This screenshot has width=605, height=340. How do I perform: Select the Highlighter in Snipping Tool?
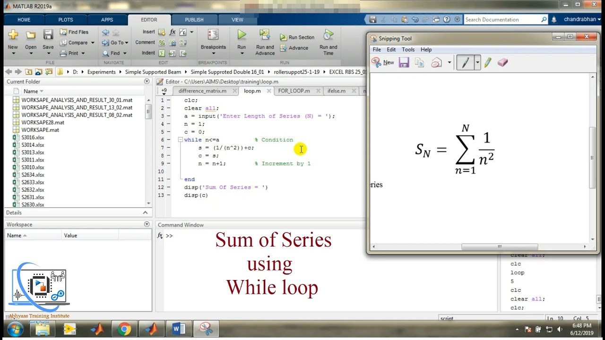[488, 62]
